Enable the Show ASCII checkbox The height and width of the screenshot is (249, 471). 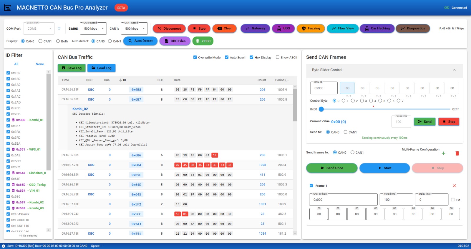(x=277, y=57)
